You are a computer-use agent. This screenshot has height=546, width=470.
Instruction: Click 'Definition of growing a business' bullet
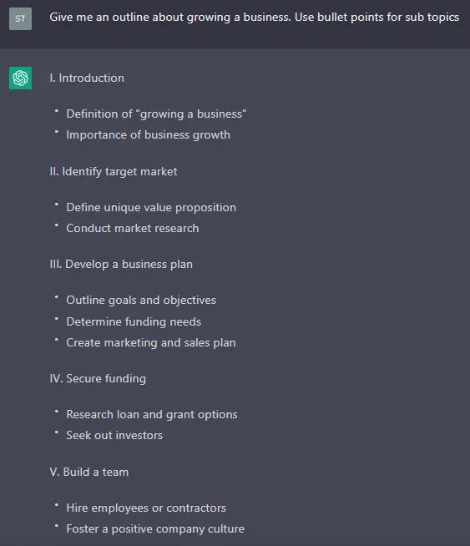point(156,114)
